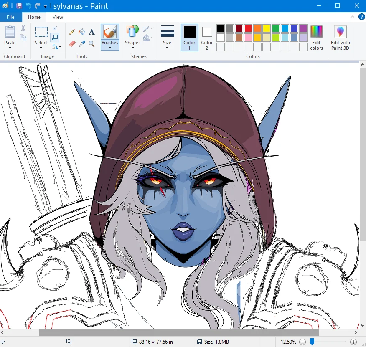Choose the Text tool

tap(92, 32)
